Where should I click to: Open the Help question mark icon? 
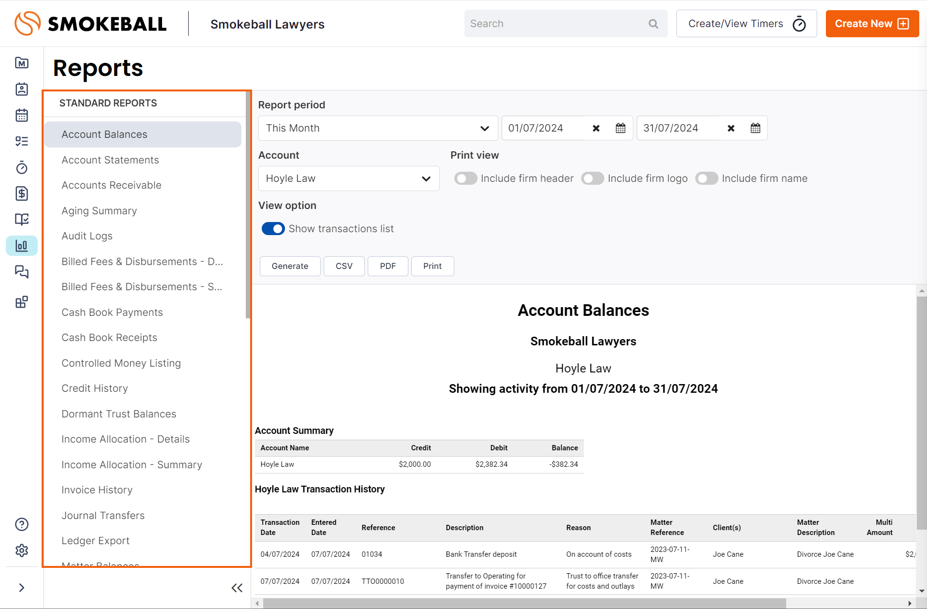tap(22, 524)
